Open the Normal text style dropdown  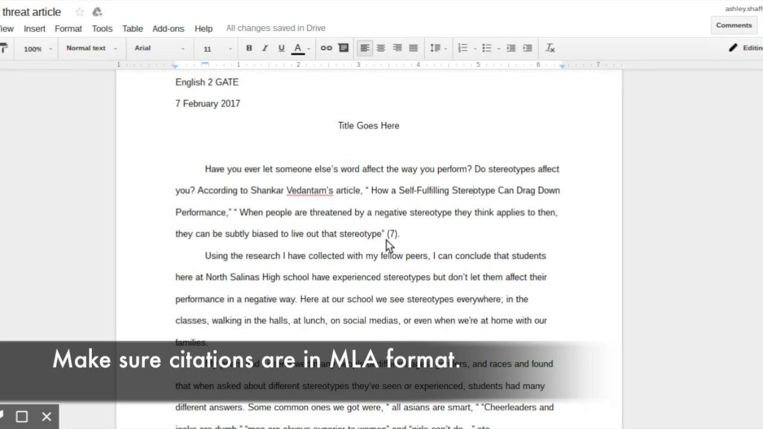click(91, 48)
